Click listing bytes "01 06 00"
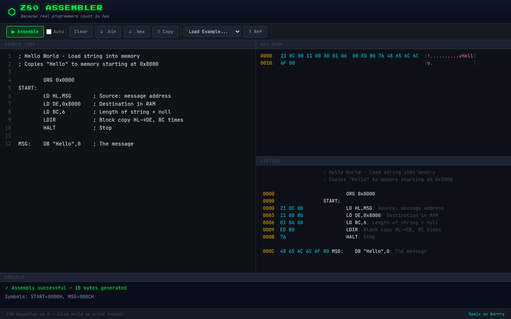 (x=291, y=223)
